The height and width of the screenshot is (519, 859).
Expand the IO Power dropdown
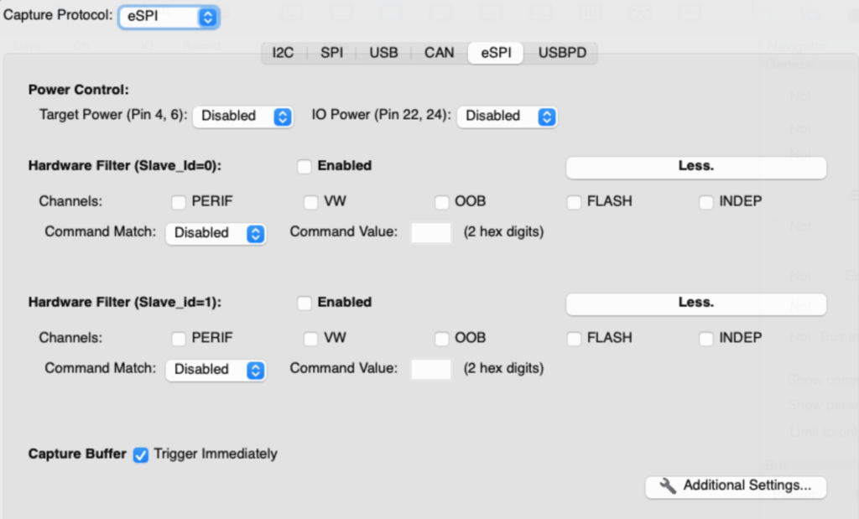507,117
